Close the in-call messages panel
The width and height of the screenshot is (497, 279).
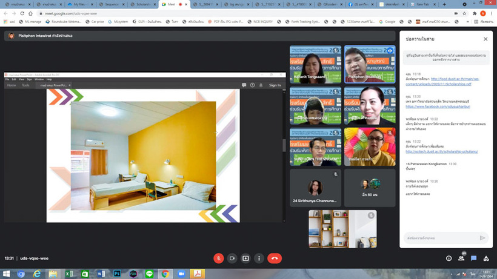click(x=485, y=39)
